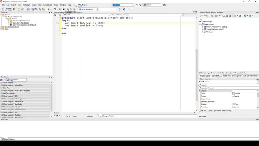The image size is (259, 146).
Task: Toggle the Color clWhite swatch checkbox
Action: pos(234,94)
